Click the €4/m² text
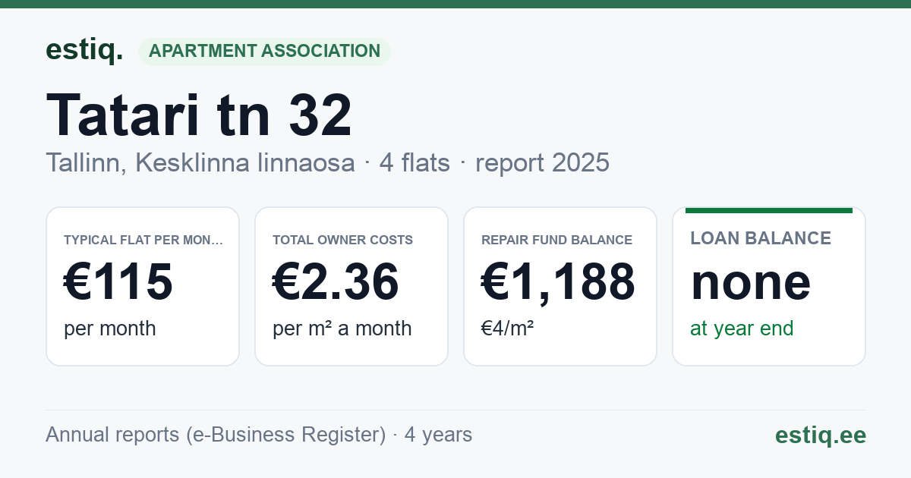 507,329
